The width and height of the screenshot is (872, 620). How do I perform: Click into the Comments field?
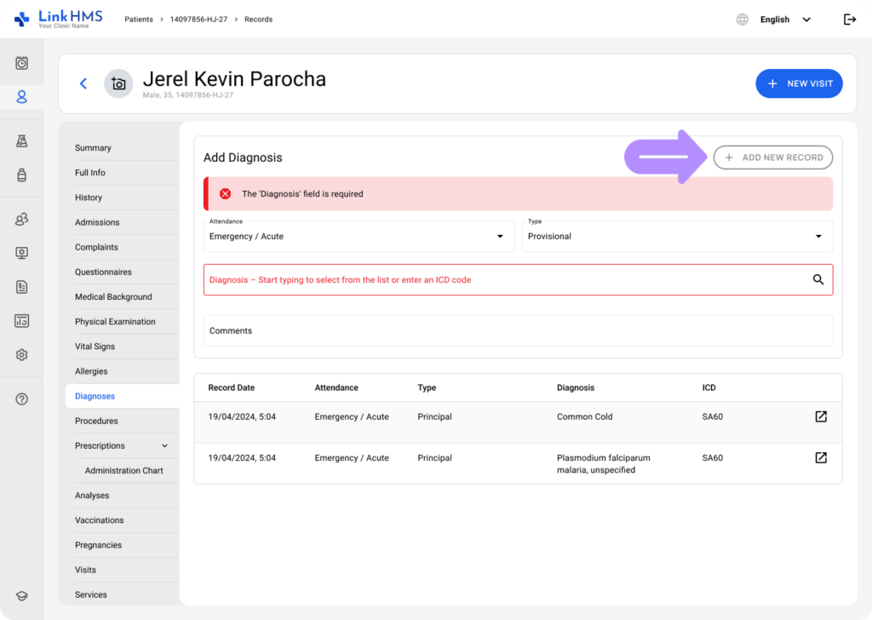[517, 330]
